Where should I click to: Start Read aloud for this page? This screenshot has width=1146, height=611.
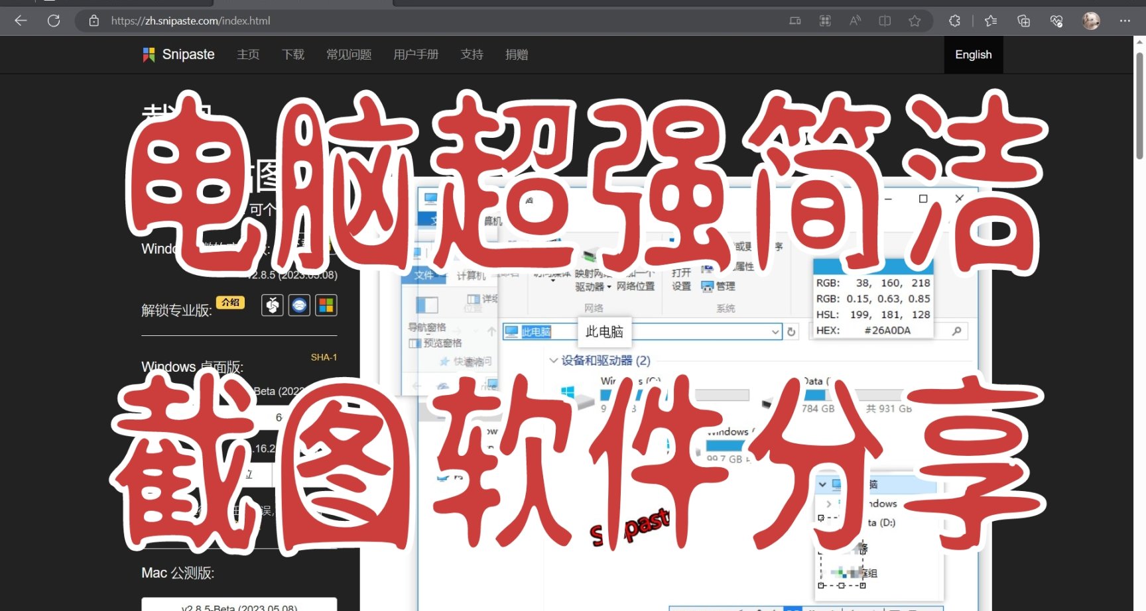click(x=855, y=21)
